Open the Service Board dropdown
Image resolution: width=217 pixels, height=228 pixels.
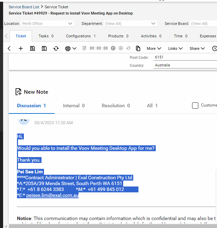[204, 24]
